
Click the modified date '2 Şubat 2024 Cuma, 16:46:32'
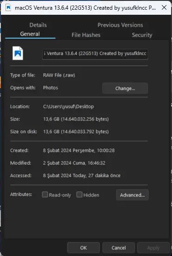(x=74, y=163)
